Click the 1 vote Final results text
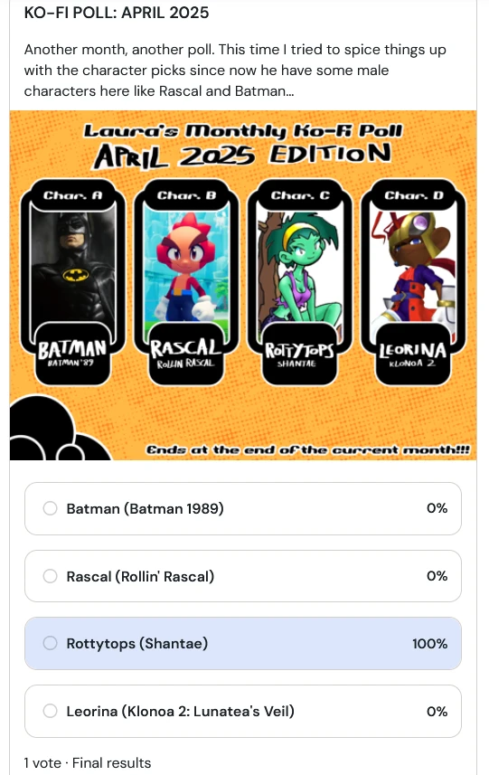This screenshot has height=775, width=489. click(x=88, y=762)
